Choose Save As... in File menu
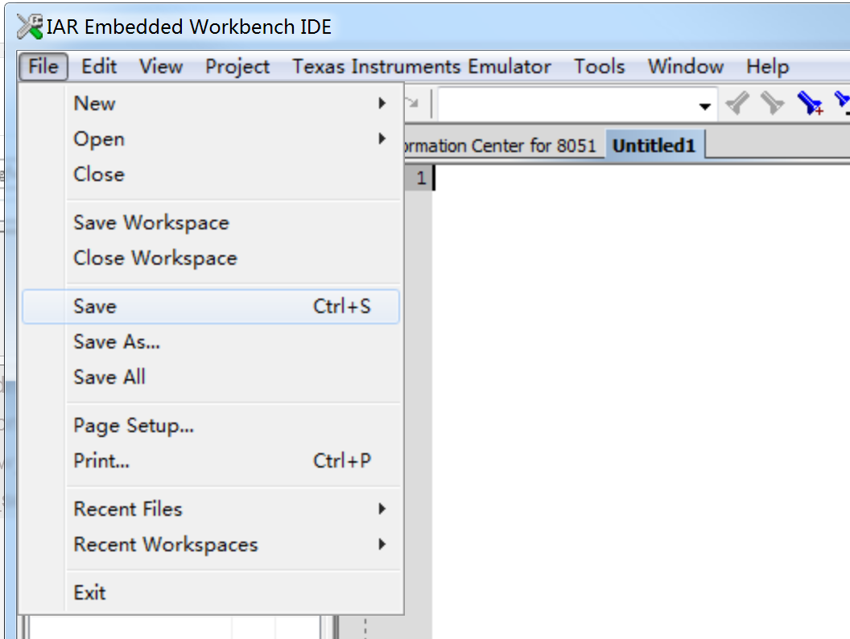850x639 pixels. [x=212, y=341]
